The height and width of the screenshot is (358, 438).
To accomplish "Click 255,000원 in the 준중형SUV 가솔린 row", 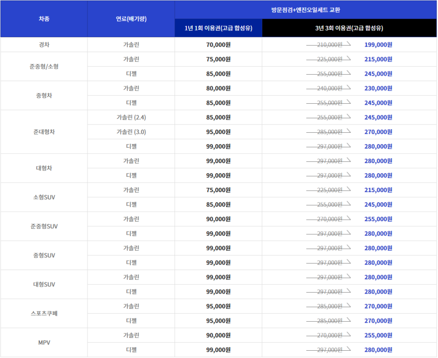I will coord(378,219).
